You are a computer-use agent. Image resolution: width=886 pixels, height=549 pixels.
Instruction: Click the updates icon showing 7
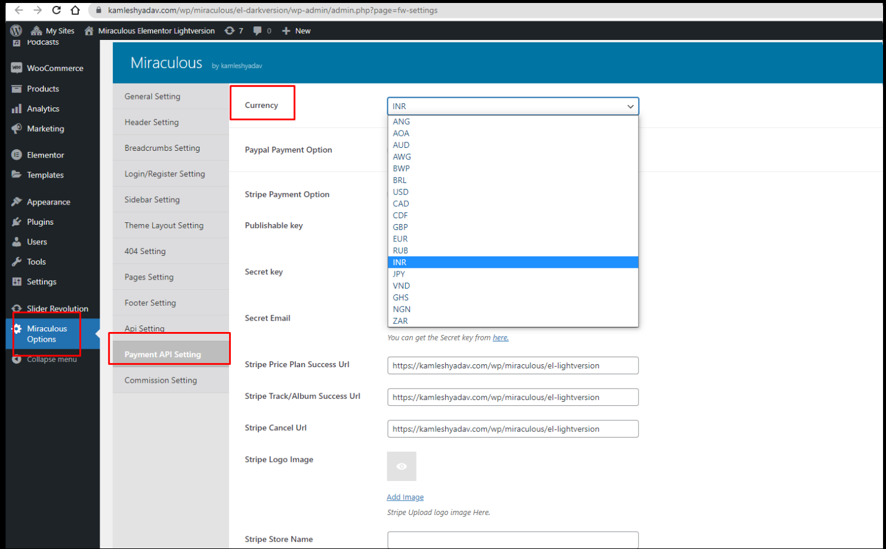[x=230, y=30]
